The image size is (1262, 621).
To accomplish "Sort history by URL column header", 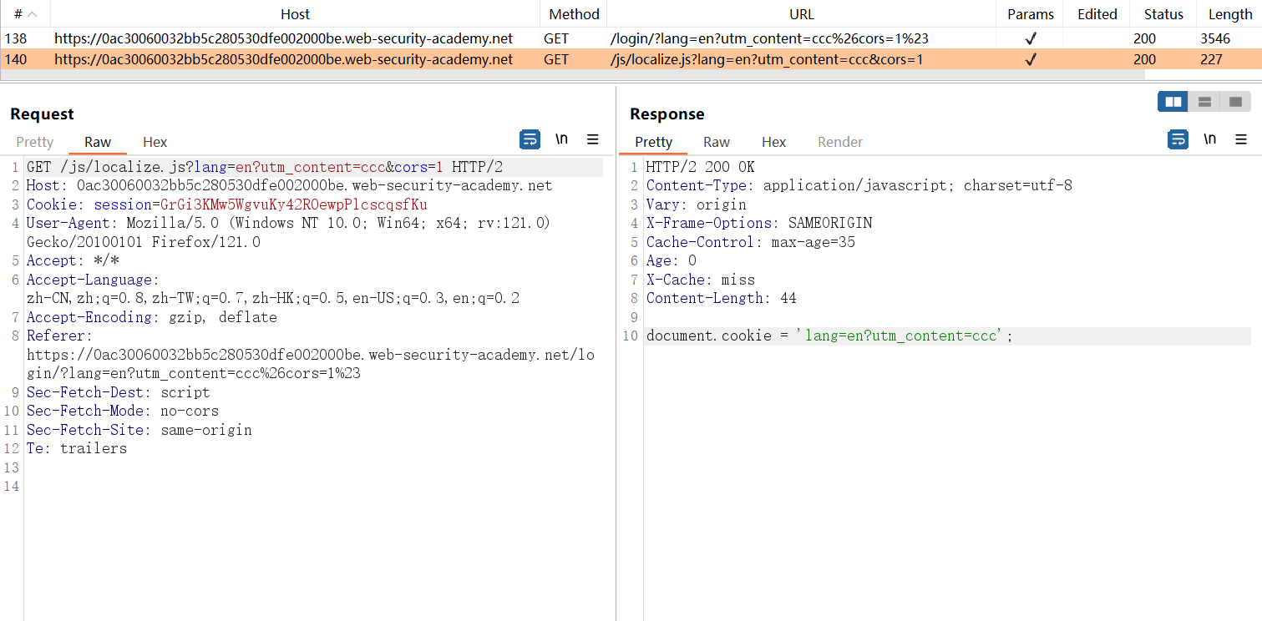I will tap(801, 14).
